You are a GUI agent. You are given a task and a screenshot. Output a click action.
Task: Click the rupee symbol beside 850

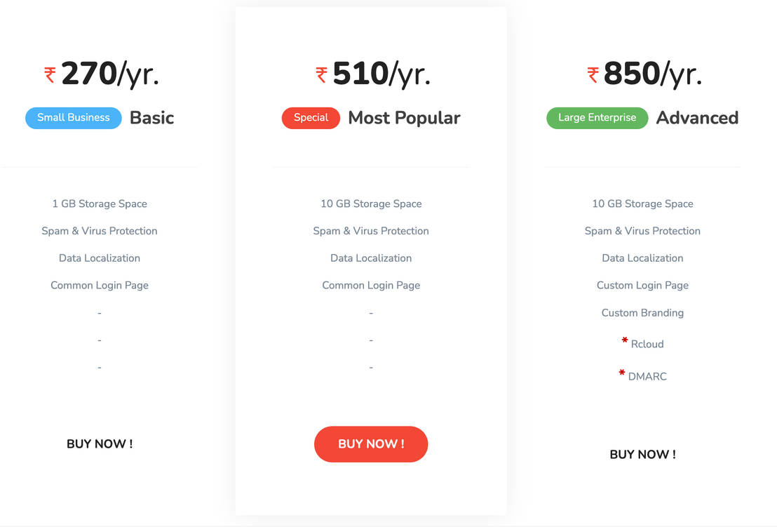(x=591, y=73)
